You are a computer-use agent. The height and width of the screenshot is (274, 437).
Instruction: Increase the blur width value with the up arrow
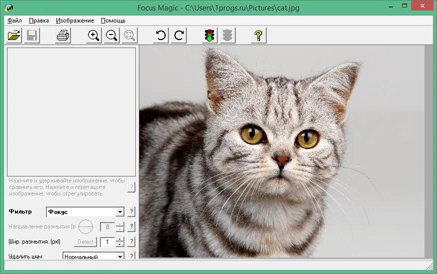pos(120,239)
